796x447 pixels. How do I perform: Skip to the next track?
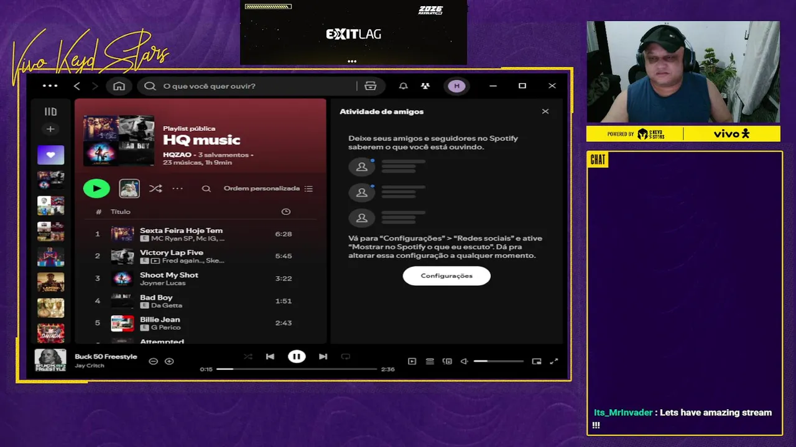tap(323, 356)
